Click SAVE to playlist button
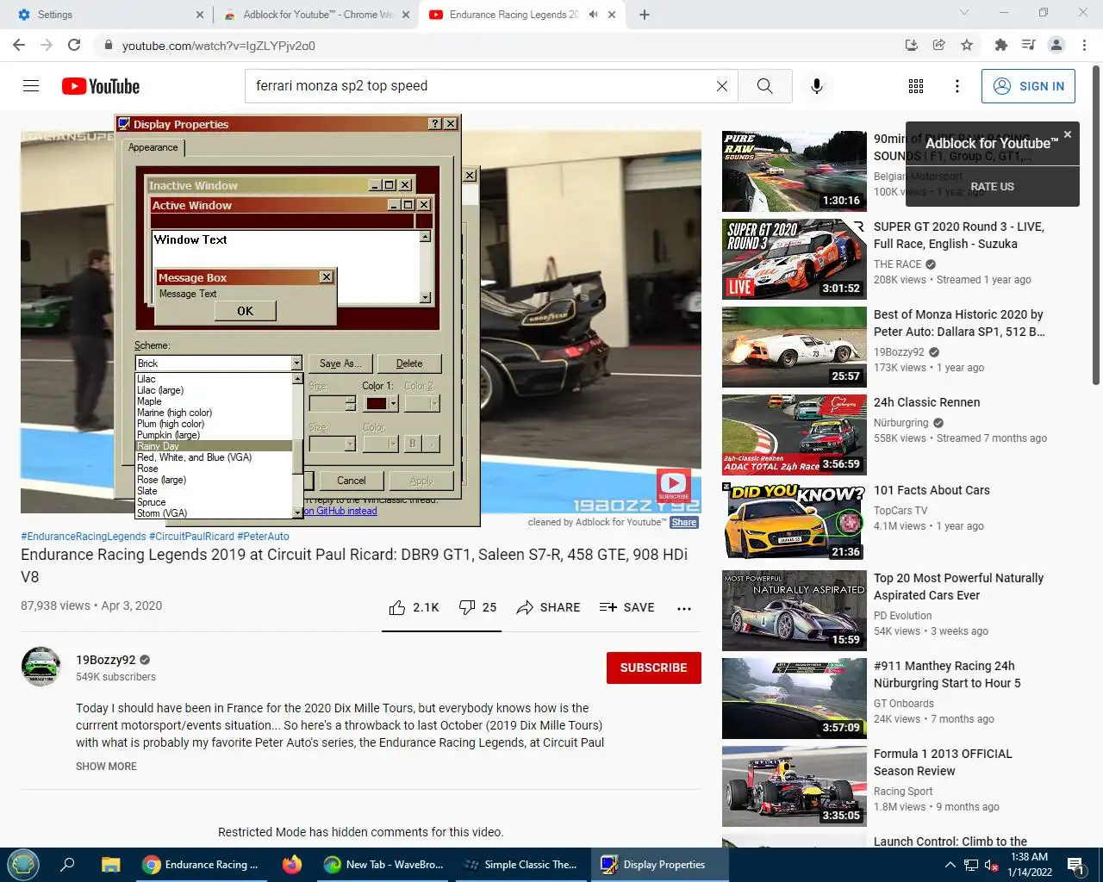This screenshot has width=1103, height=882. [626, 607]
